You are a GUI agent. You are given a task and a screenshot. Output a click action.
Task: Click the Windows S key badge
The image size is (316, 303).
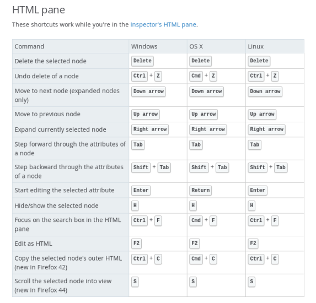click(x=135, y=282)
